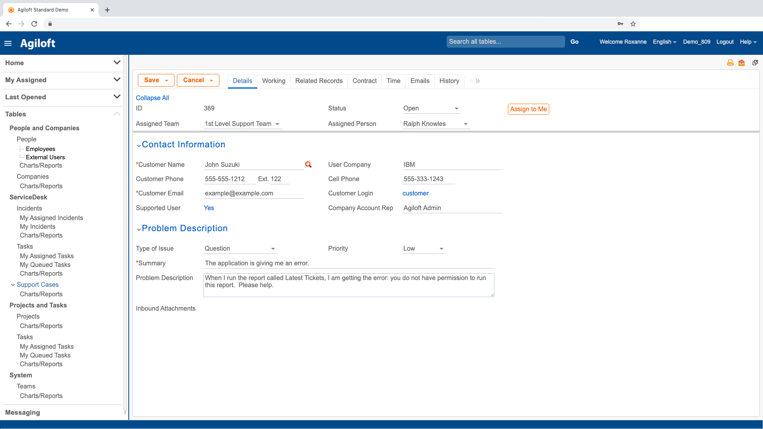Expand the My Assigned sidebar panel
This screenshot has width=763, height=429.
[116, 80]
